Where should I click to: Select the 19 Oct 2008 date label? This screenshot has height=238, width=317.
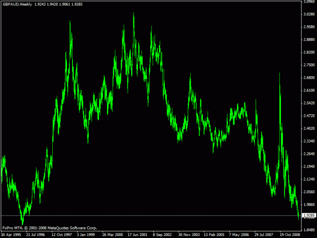(x=290, y=235)
